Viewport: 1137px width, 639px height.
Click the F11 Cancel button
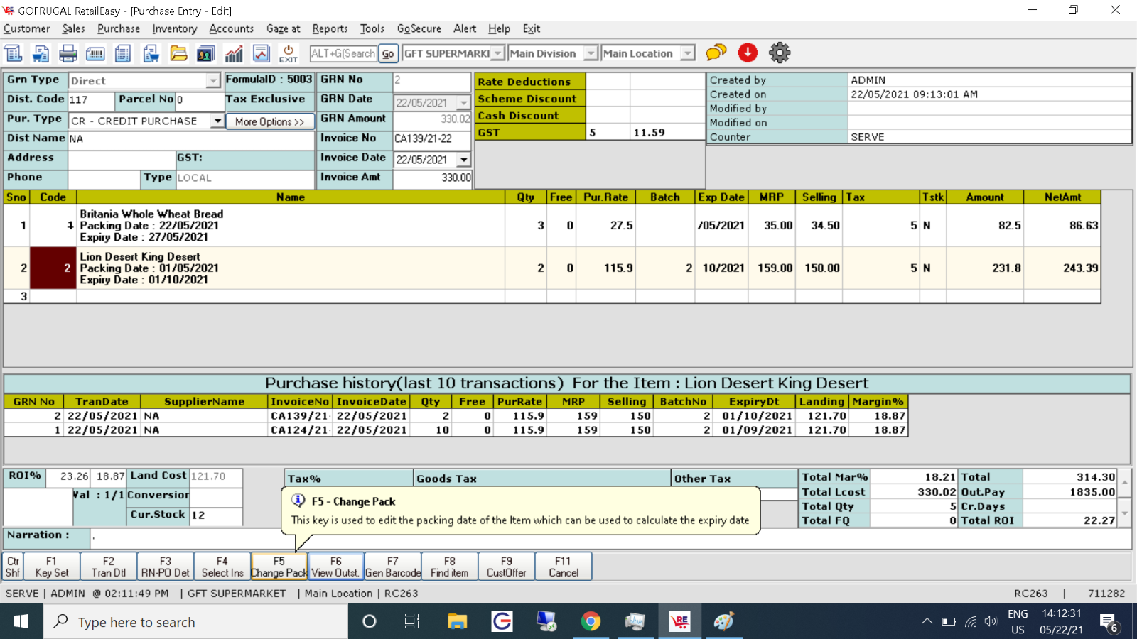click(x=563, y=567)
